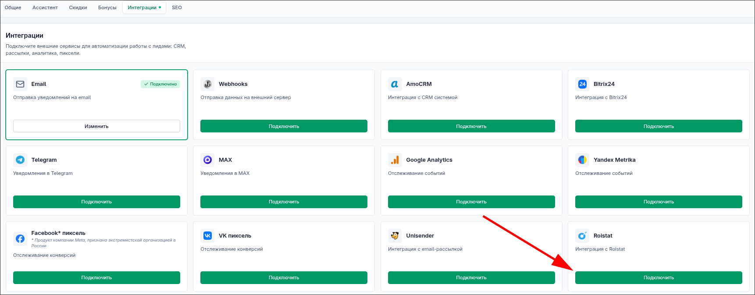Click the Facebook pixel icon
Screen dimensions: 755x295
20,239
